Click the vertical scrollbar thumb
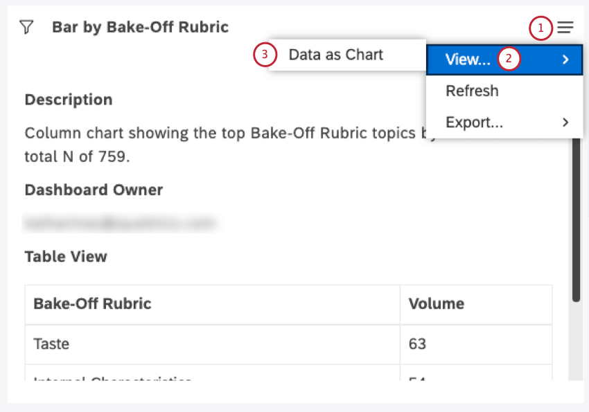This screenshot has height=412, width=589. (576, 215)
